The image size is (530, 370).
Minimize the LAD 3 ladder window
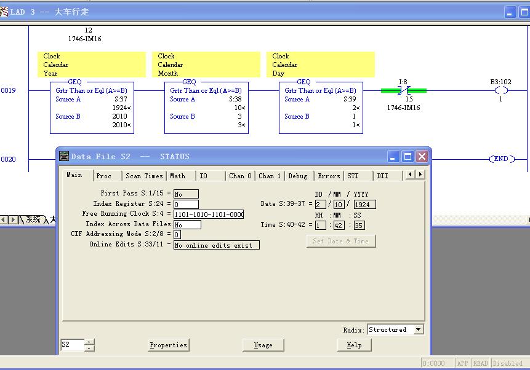510,12
